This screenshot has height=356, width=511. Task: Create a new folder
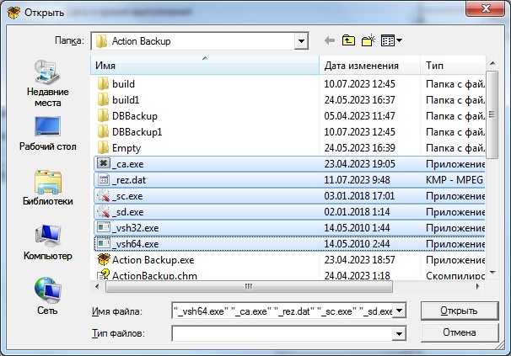pyautogui.click(x=368, y=40)
